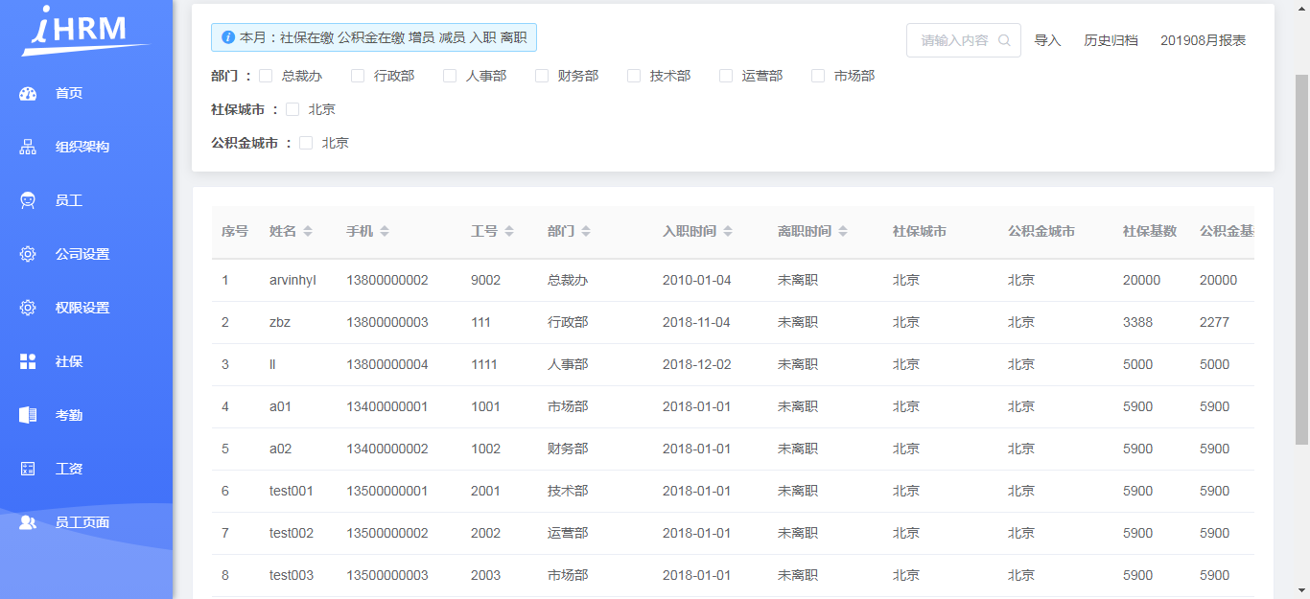The height and width of the screenshot is (599, 1310).
Task: Open the 201908月报表 link
Action: [1204, 40]
